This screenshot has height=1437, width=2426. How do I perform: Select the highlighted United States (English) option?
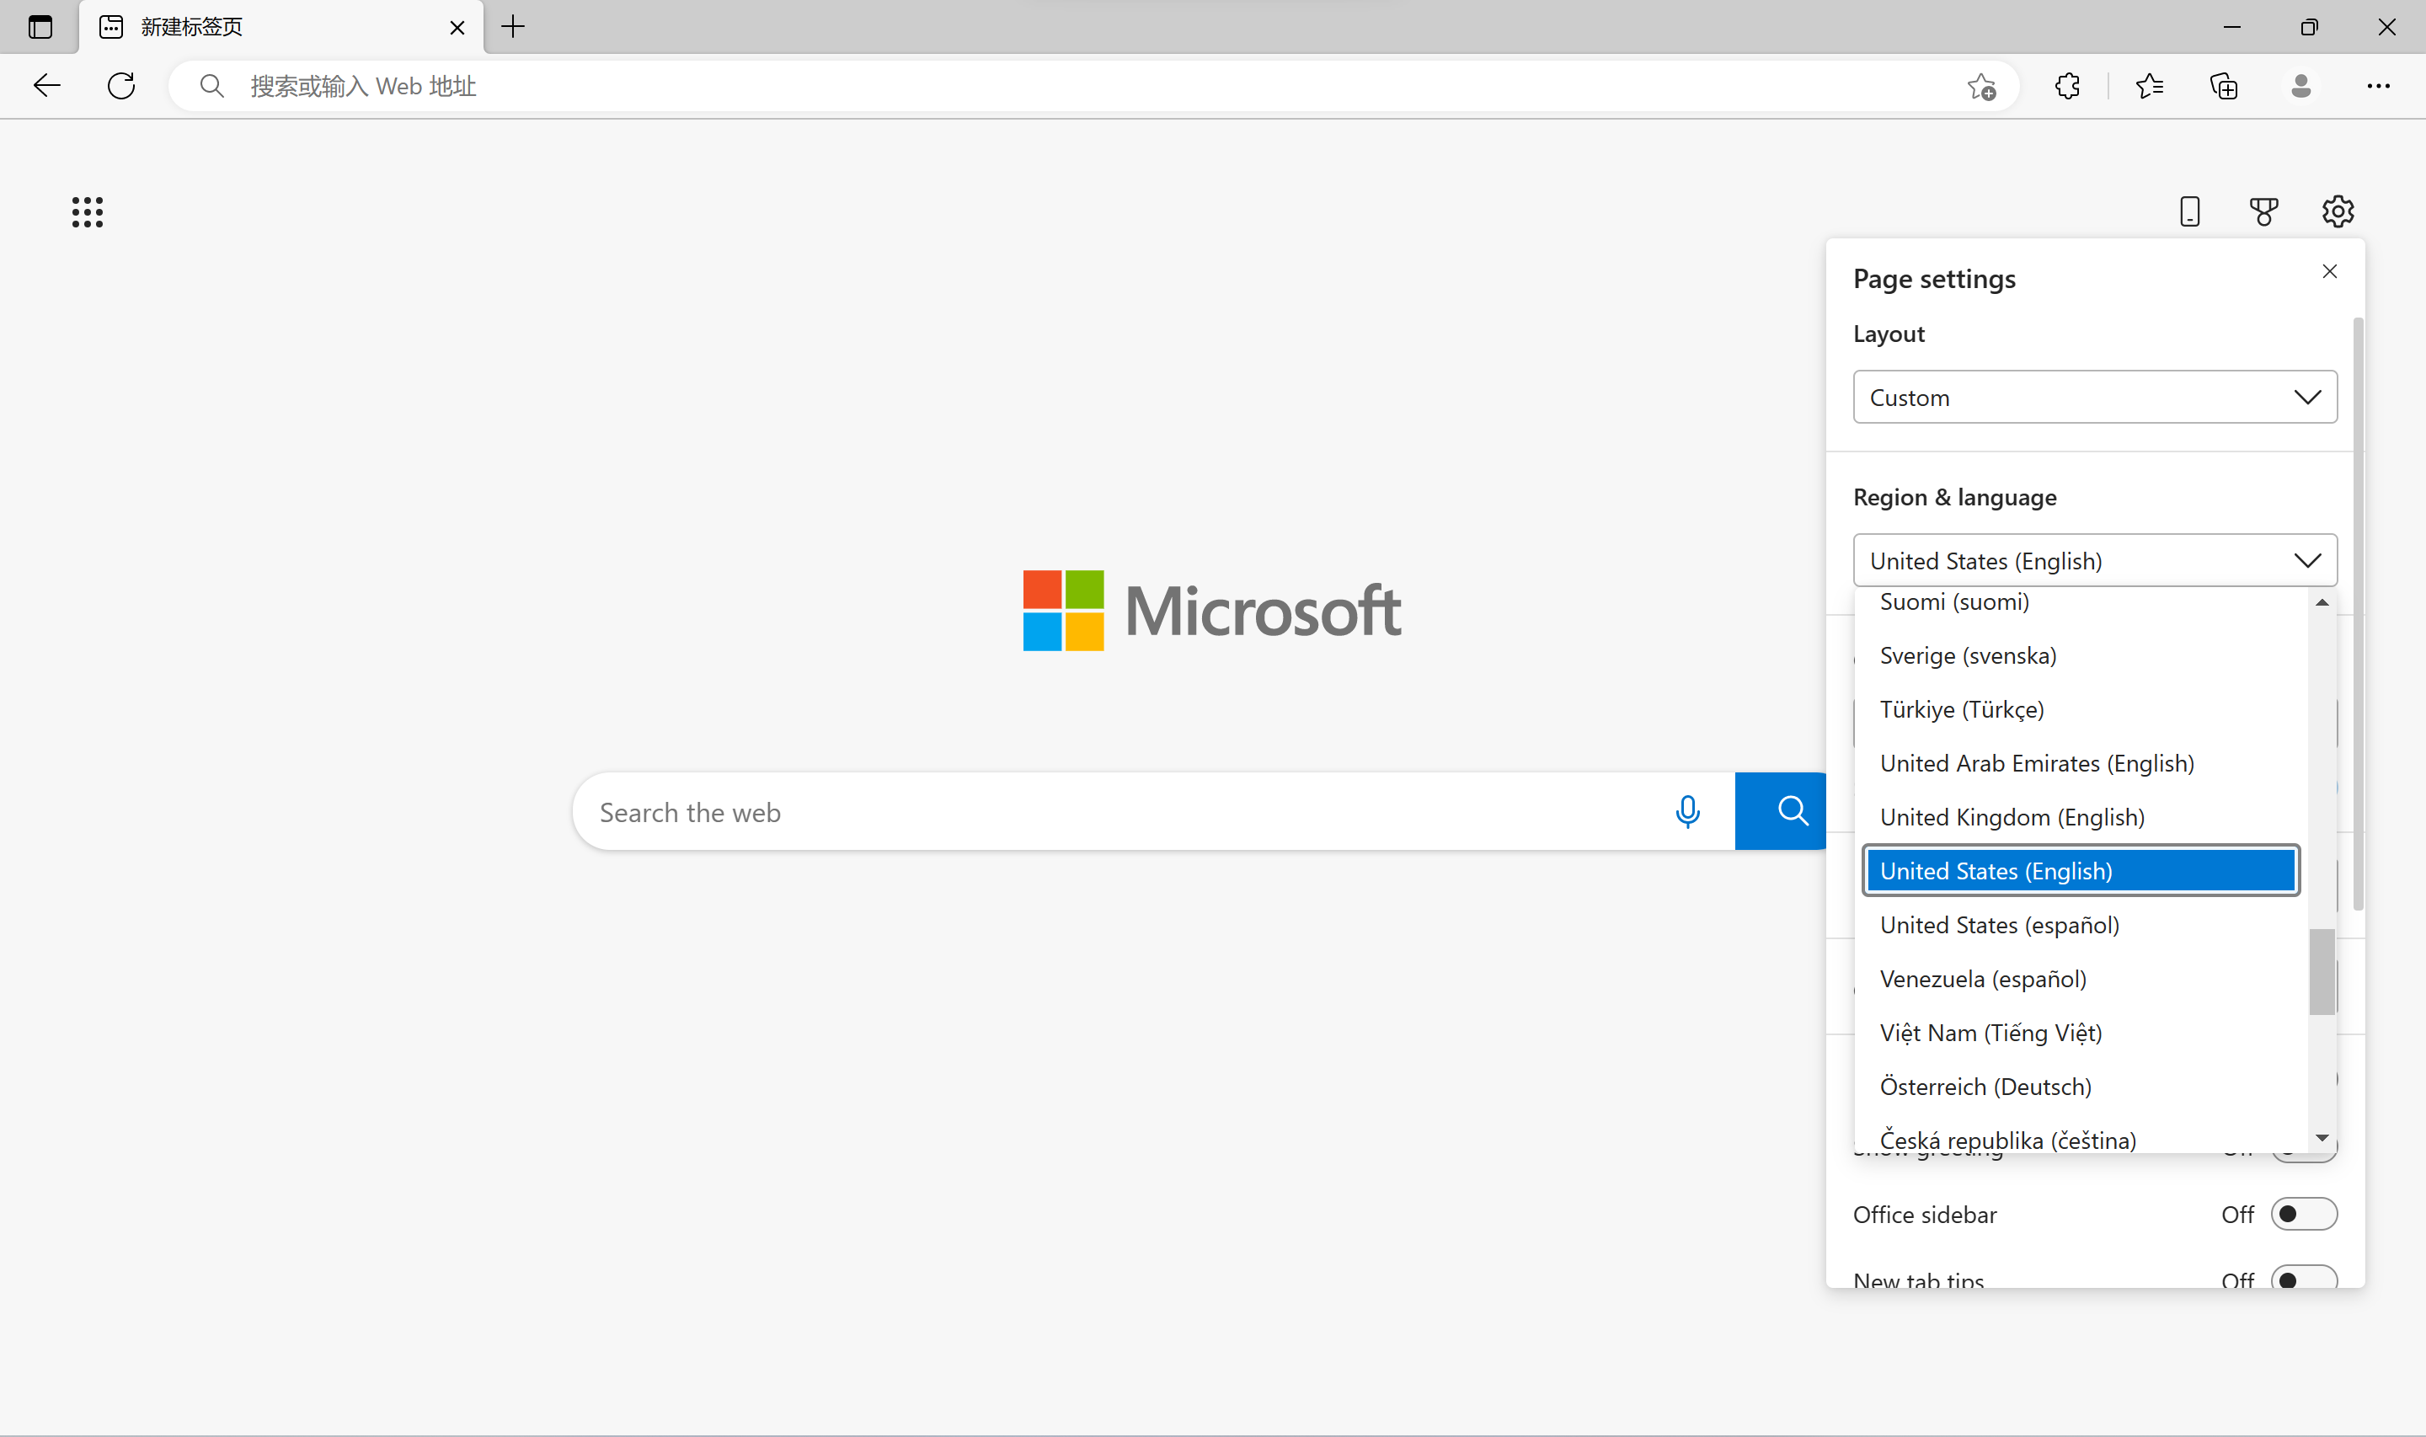coord(2081,872)
